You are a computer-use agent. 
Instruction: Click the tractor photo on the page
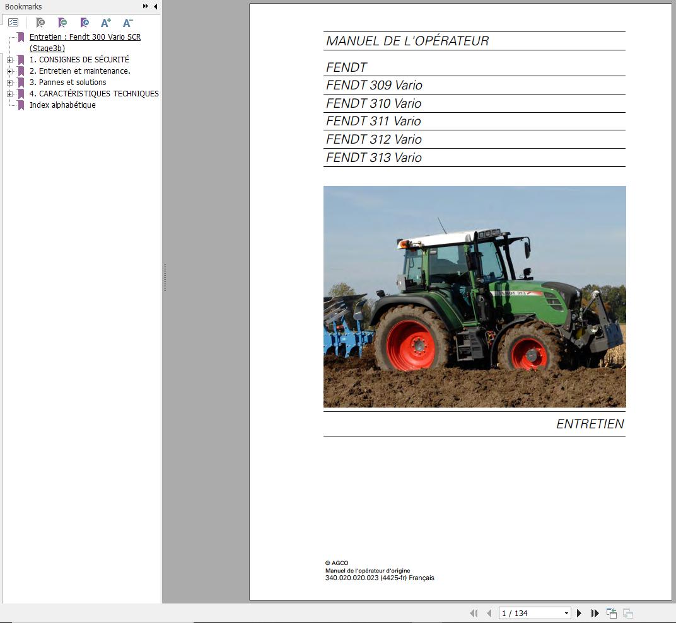click(x=475, y=297)
